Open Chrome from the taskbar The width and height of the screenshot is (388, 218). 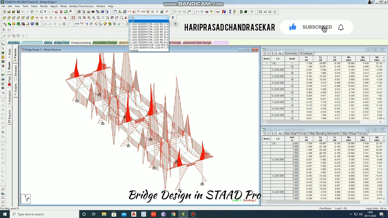click(173, 214)
